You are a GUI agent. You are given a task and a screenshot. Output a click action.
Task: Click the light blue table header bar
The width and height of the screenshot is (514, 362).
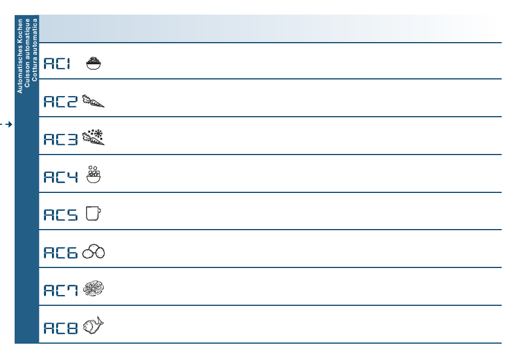(x=270, y=29)
